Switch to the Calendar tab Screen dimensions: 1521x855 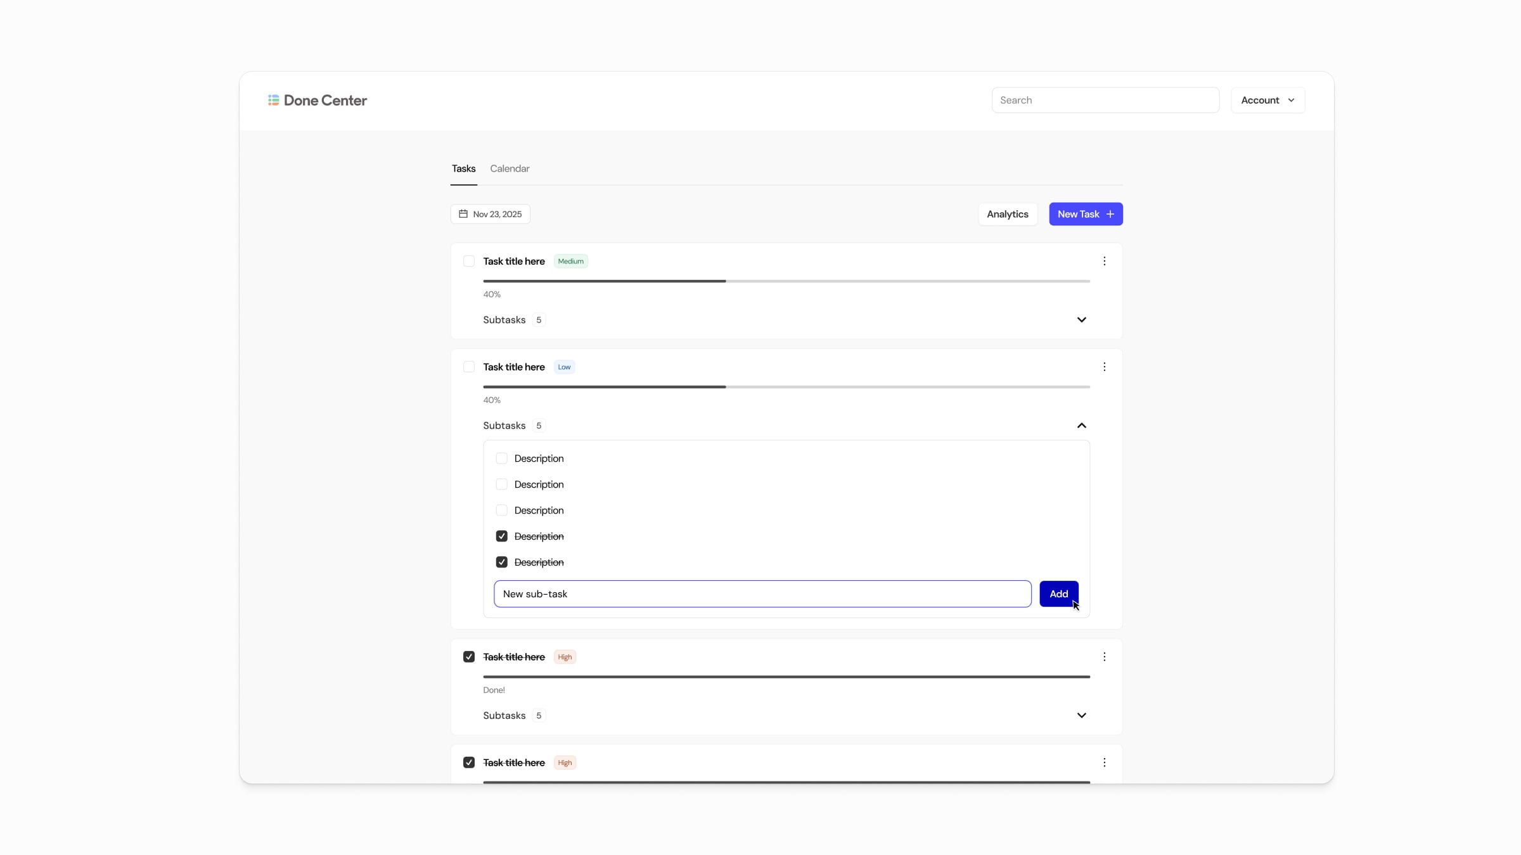coord(510,168)
